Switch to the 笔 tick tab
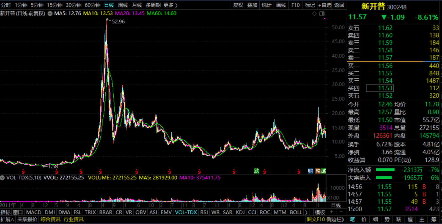 point(353,219)
